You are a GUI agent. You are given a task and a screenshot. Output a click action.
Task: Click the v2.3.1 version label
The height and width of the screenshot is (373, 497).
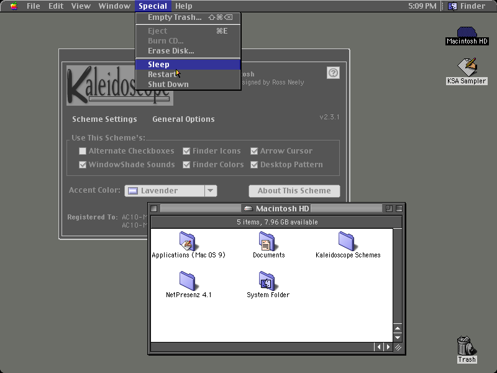pos(329,117)
